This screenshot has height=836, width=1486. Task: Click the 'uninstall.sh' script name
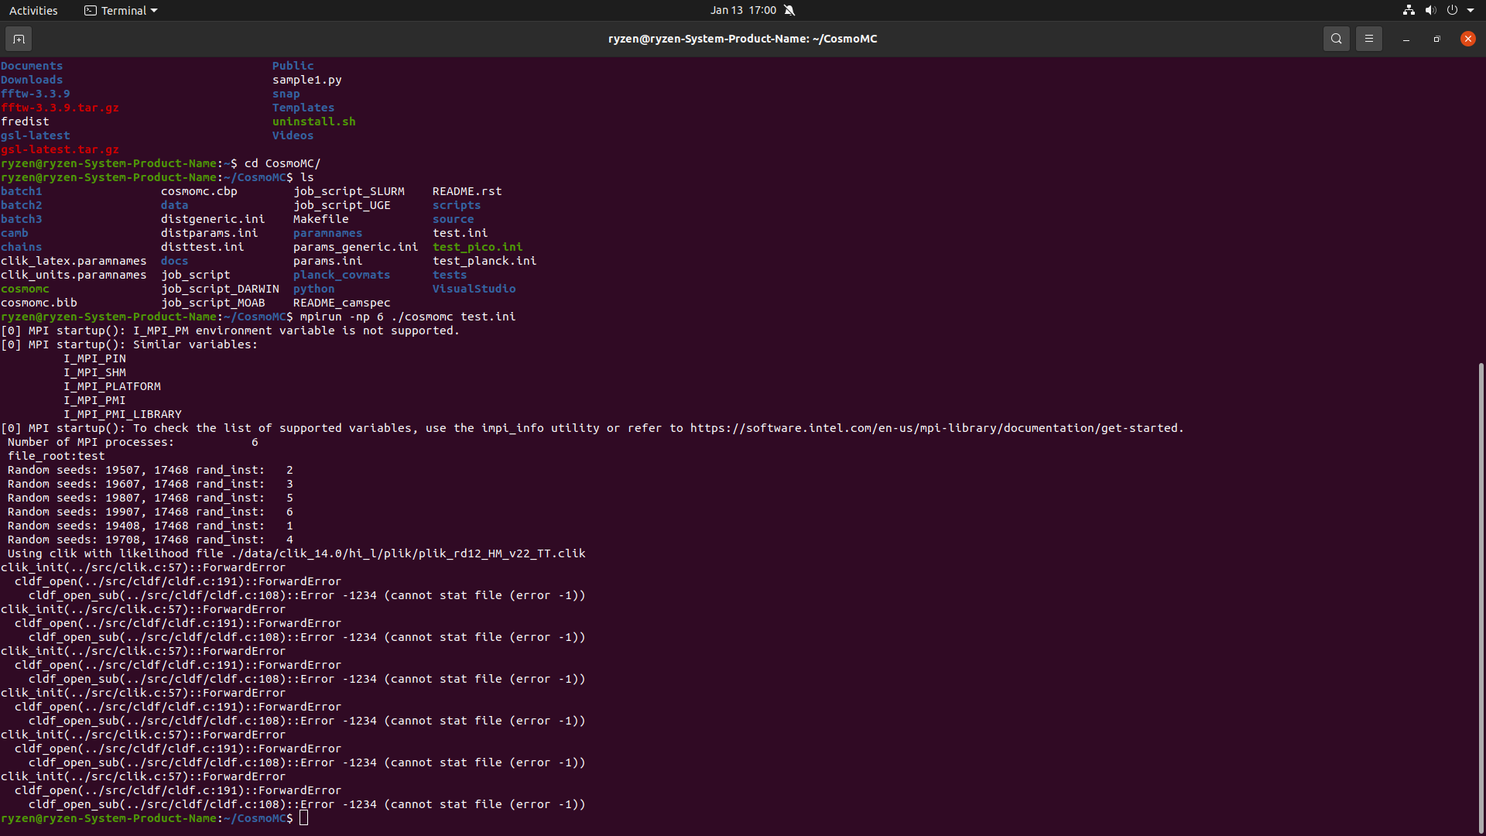(x=314, y=122)
